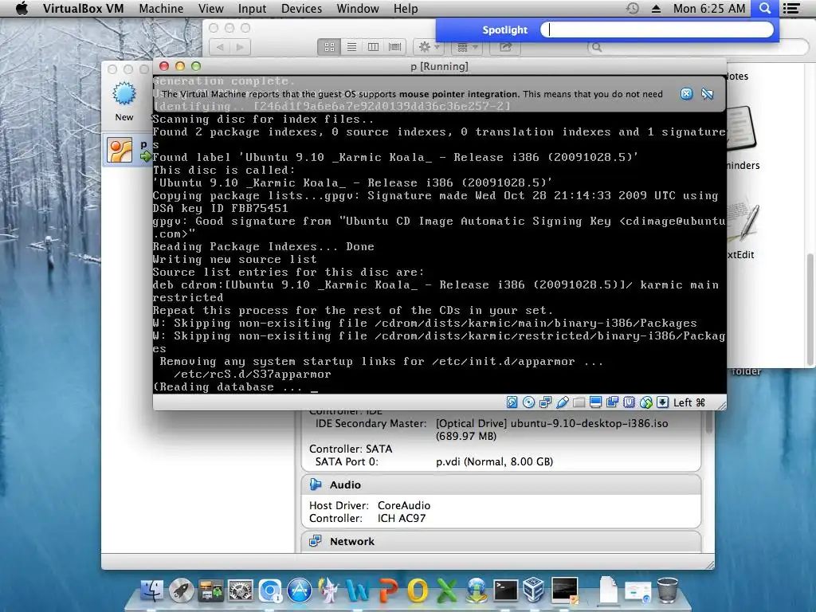
Task: Click the Spotlight search field
Action: [x=657, y=29]
